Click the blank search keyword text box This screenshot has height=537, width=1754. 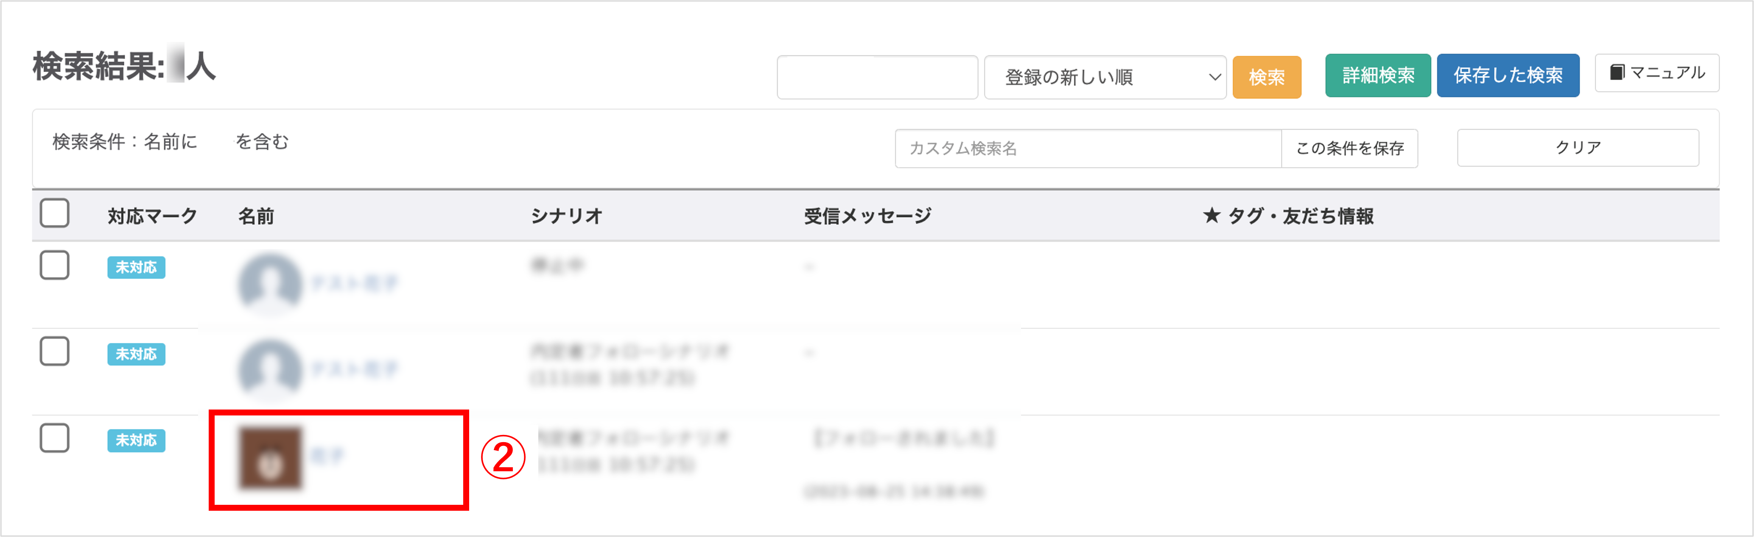click(x=877, y=78)
